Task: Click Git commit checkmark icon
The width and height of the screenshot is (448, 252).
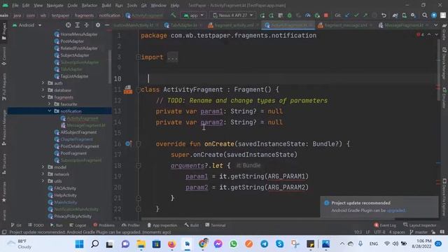Action: (x=356, y=15)
